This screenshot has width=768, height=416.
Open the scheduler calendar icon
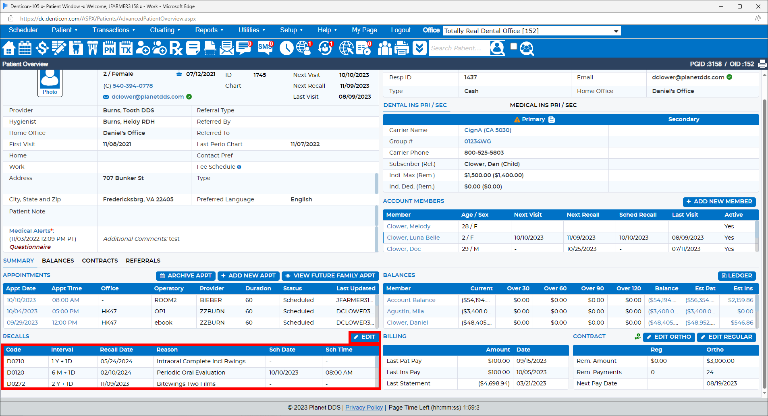[x=25, y=48]
